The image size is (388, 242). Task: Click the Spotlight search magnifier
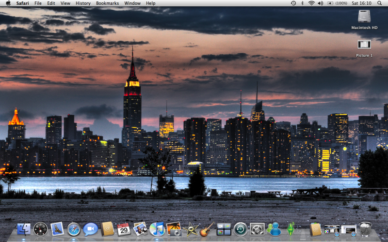point(381,3)
